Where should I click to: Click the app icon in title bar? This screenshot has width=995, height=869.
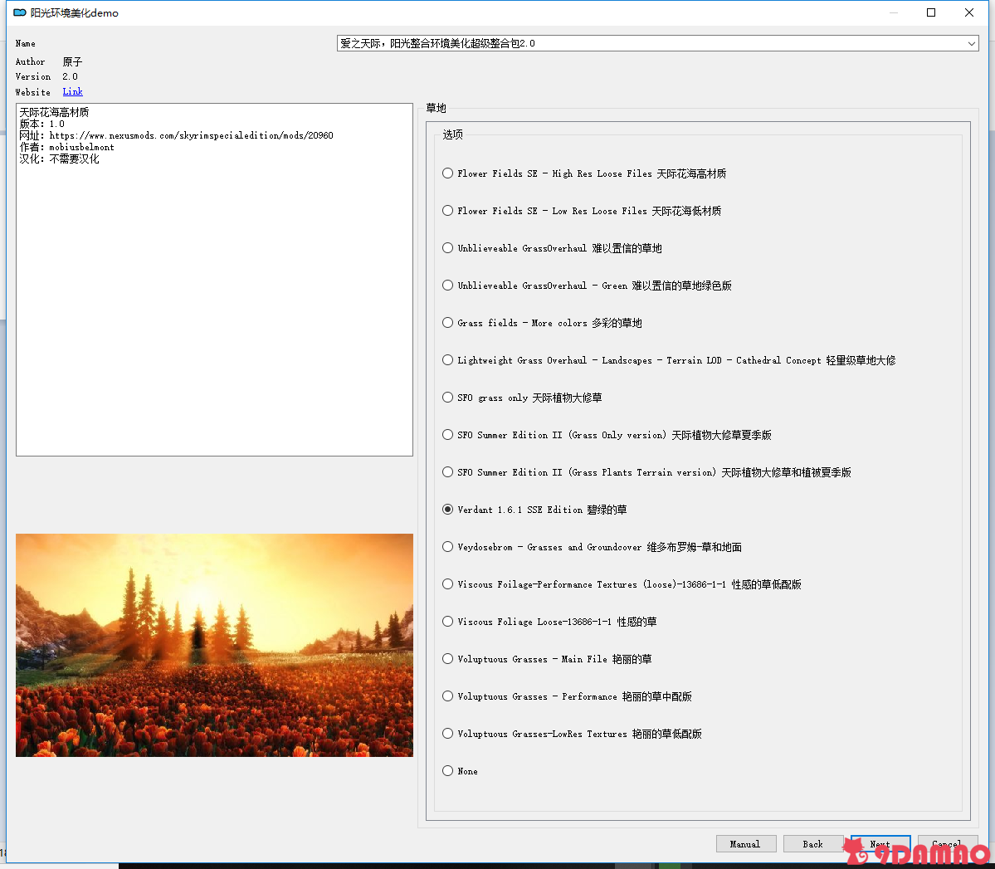[20, 13]
